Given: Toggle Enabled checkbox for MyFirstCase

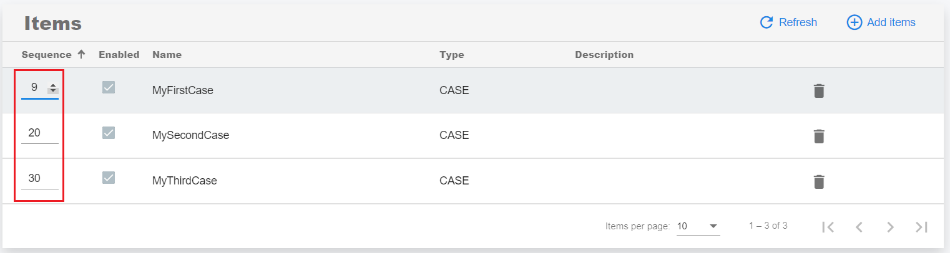Looking at the screenshot, I should pos(109,88).
